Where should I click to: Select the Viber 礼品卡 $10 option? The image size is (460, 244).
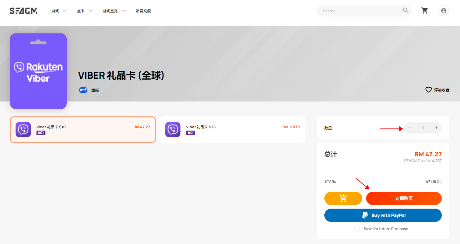pos(83,130)
